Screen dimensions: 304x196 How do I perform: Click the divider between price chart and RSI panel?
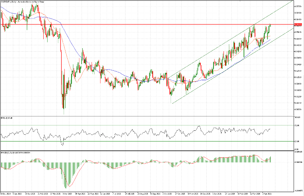pyautogui.click(x=143, y=116)
